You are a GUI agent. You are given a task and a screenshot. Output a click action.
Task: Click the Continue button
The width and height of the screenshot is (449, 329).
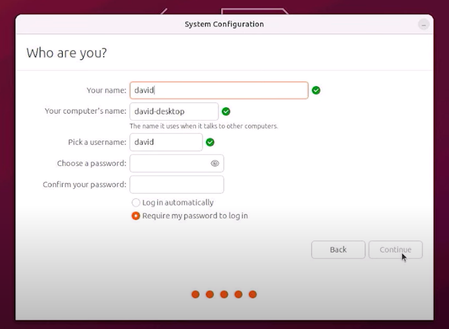coord(395,250)
